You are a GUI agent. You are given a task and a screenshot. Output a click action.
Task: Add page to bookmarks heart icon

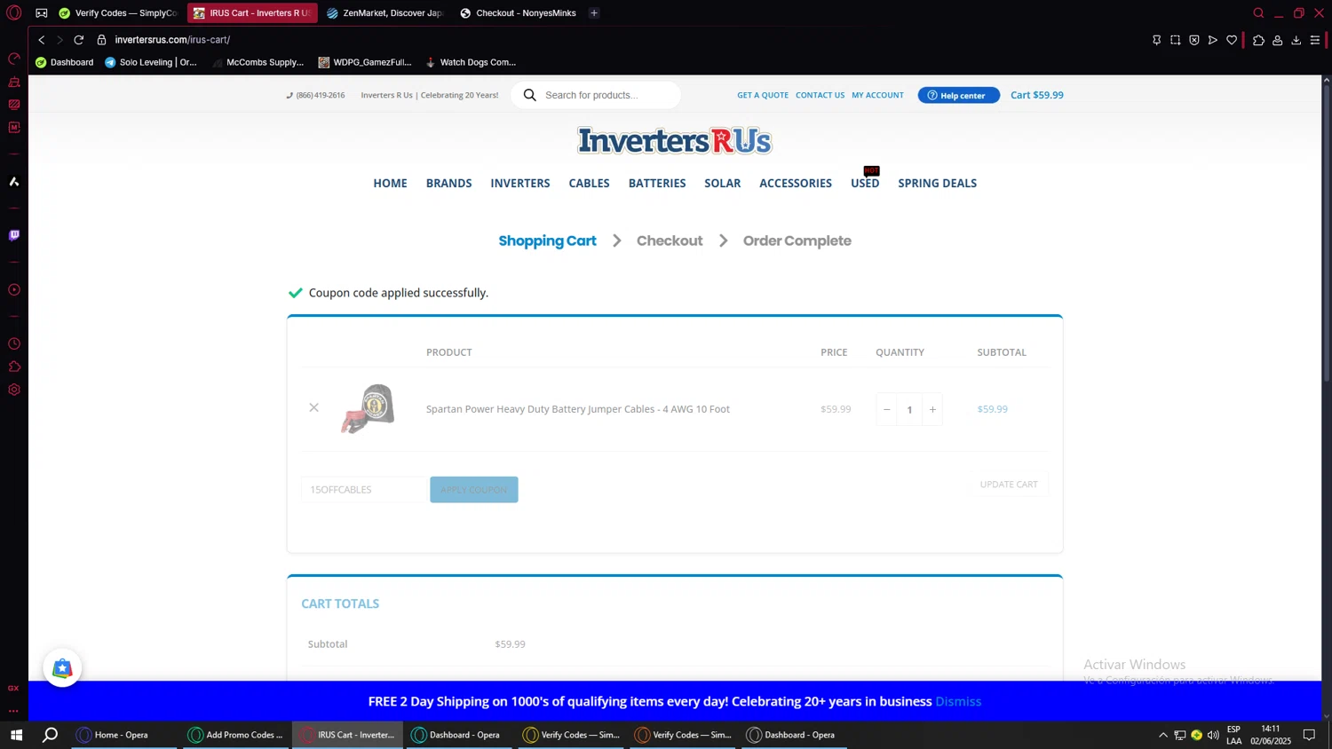[x=1232, y=40]
